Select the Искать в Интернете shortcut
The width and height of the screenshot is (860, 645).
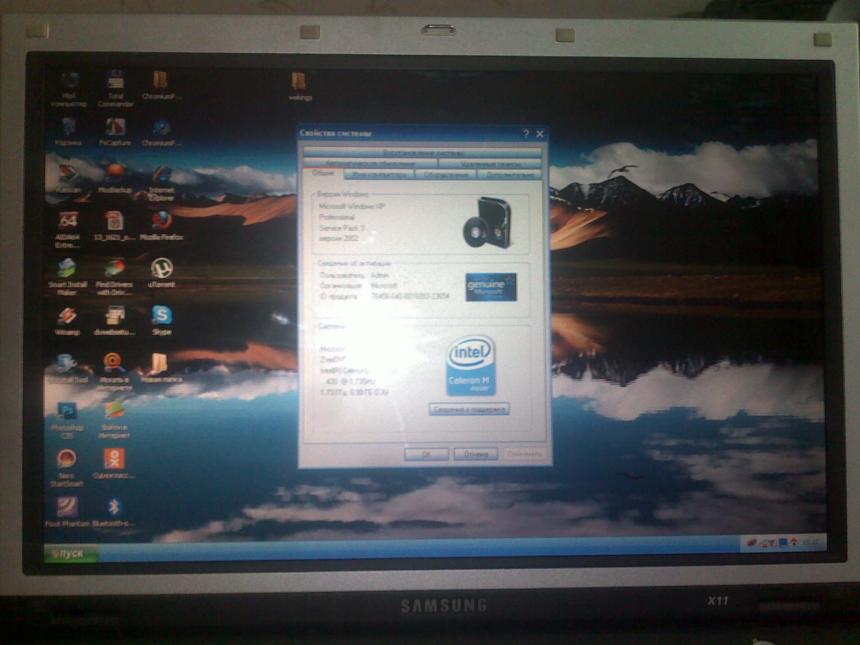115,372
